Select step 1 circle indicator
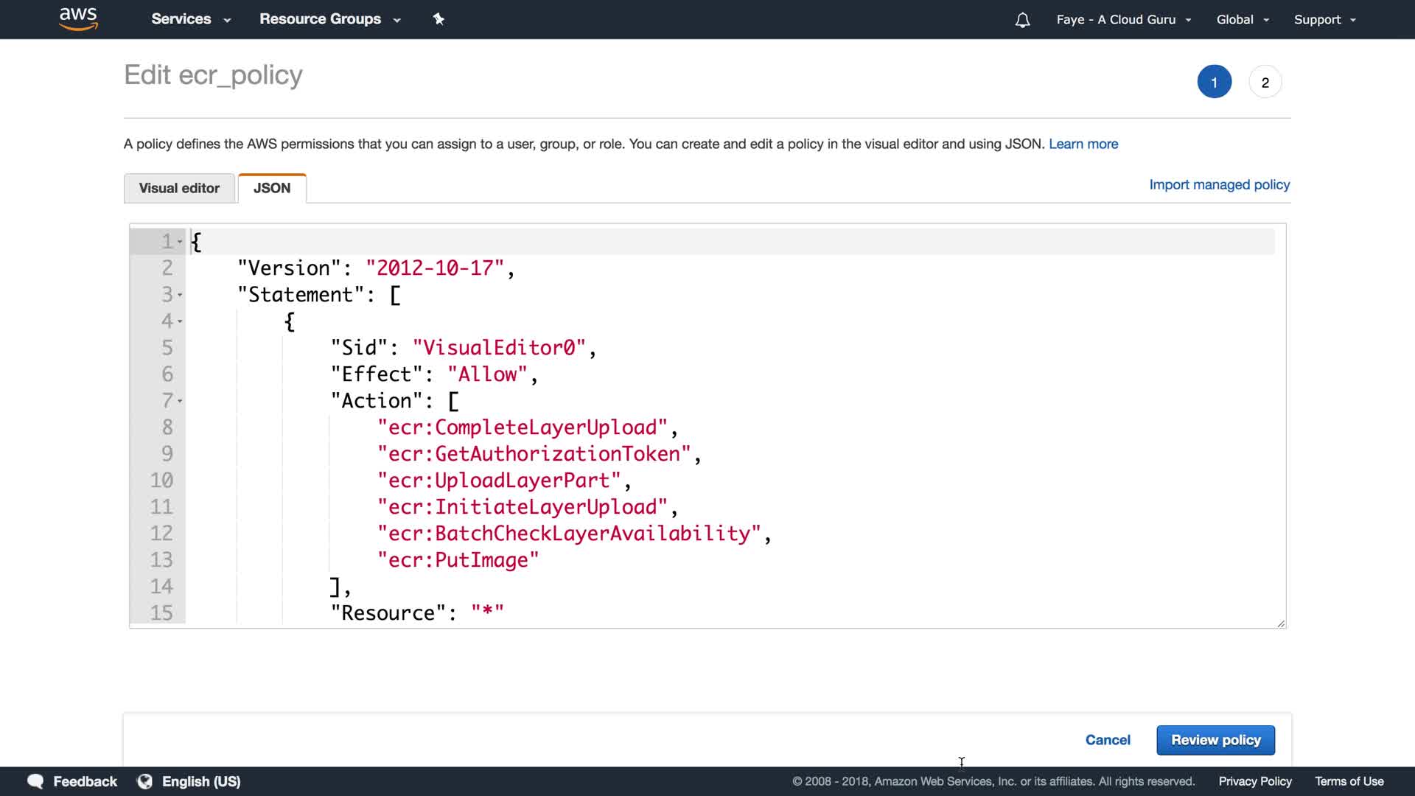 coord(1214,82)
